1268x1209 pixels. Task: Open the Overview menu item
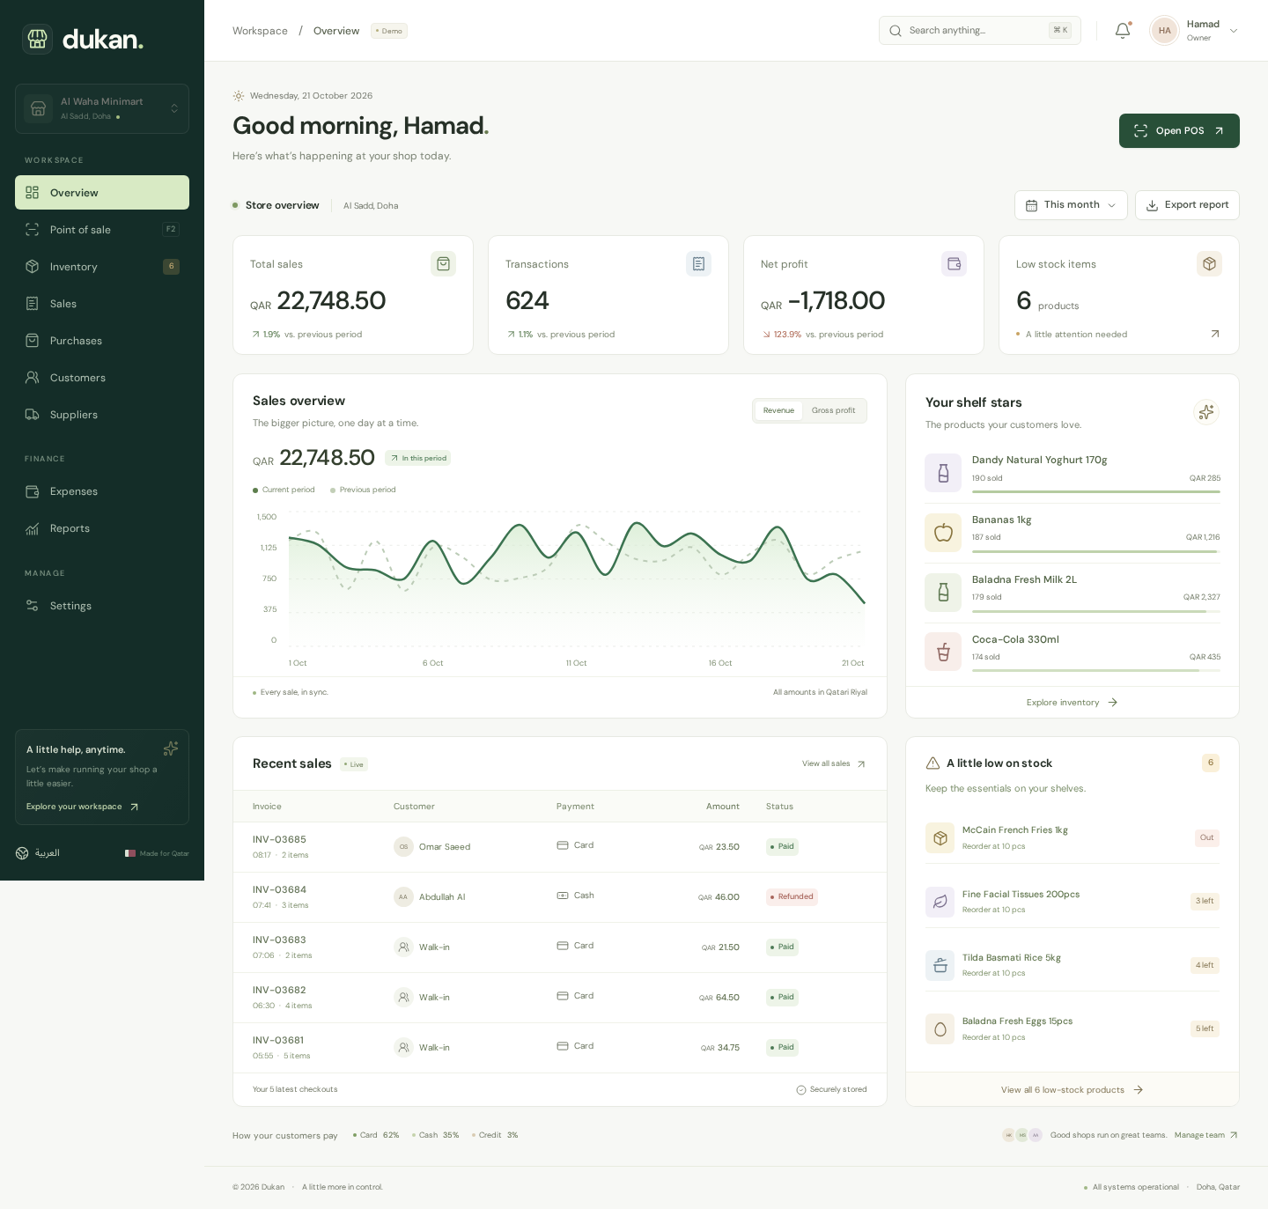[102, 193]
